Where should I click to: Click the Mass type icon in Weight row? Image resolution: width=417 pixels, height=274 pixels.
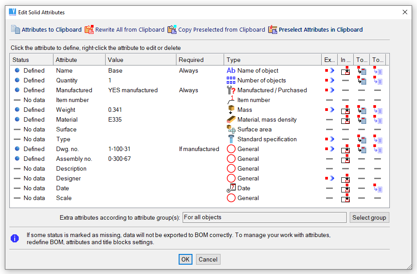click(x=231, y=110)
